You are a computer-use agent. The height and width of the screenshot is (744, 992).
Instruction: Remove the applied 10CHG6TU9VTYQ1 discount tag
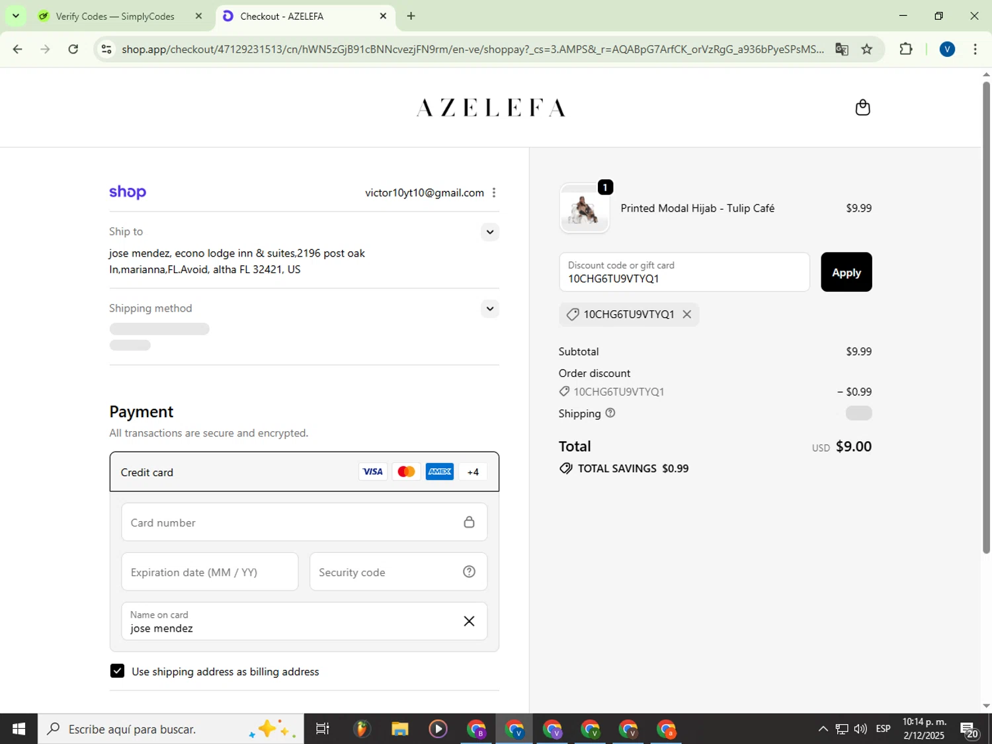687,314
